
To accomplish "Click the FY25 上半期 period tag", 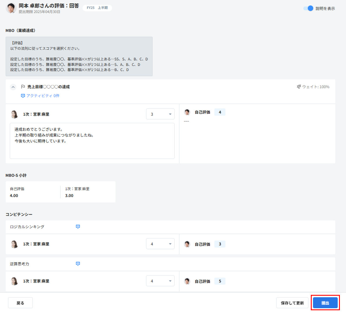I will click(x=97, y=8).
